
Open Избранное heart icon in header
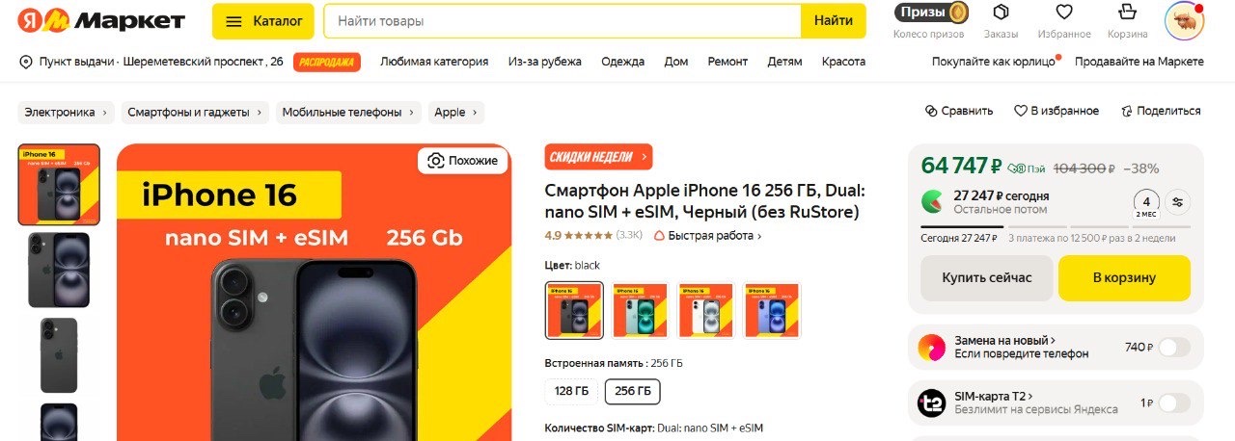[x=1064, y=13]
